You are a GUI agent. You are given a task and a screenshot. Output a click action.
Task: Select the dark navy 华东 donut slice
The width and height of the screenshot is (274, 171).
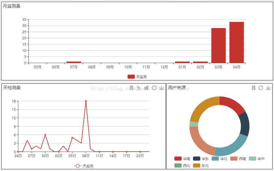[244, 124]
